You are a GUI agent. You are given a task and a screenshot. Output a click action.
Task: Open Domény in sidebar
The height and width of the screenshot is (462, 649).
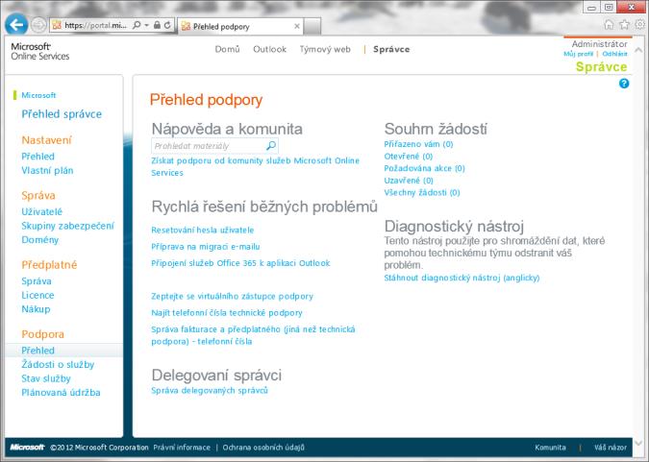pyautogui.click(x=40, y=240)
